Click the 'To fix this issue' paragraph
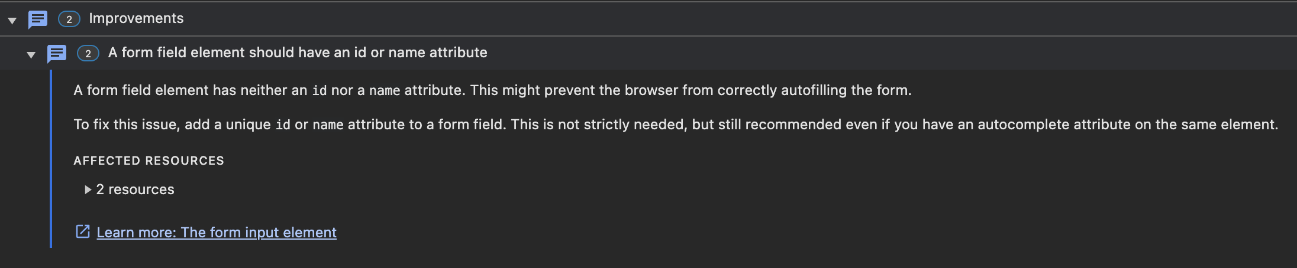This screenshot has height=268, width=1297. coord(676,125)
